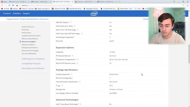Click the green padlock security icon
The height and width of the screenshot is (107, 190).
click(x=17, y=5)
